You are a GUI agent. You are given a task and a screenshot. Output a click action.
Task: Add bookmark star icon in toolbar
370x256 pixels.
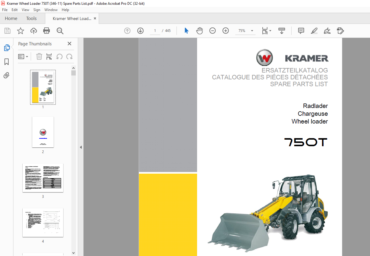point(20,31)
